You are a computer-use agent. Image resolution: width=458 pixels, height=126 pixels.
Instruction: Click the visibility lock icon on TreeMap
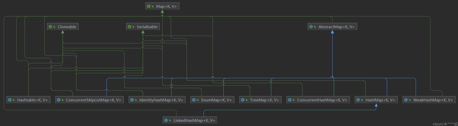246,100
